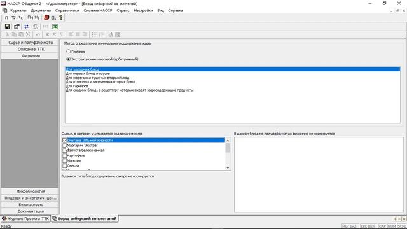The height and width of the screenshot is (229, 407).
Task: Click the 'Тк' toolbar icon
Action: point(20,18)
